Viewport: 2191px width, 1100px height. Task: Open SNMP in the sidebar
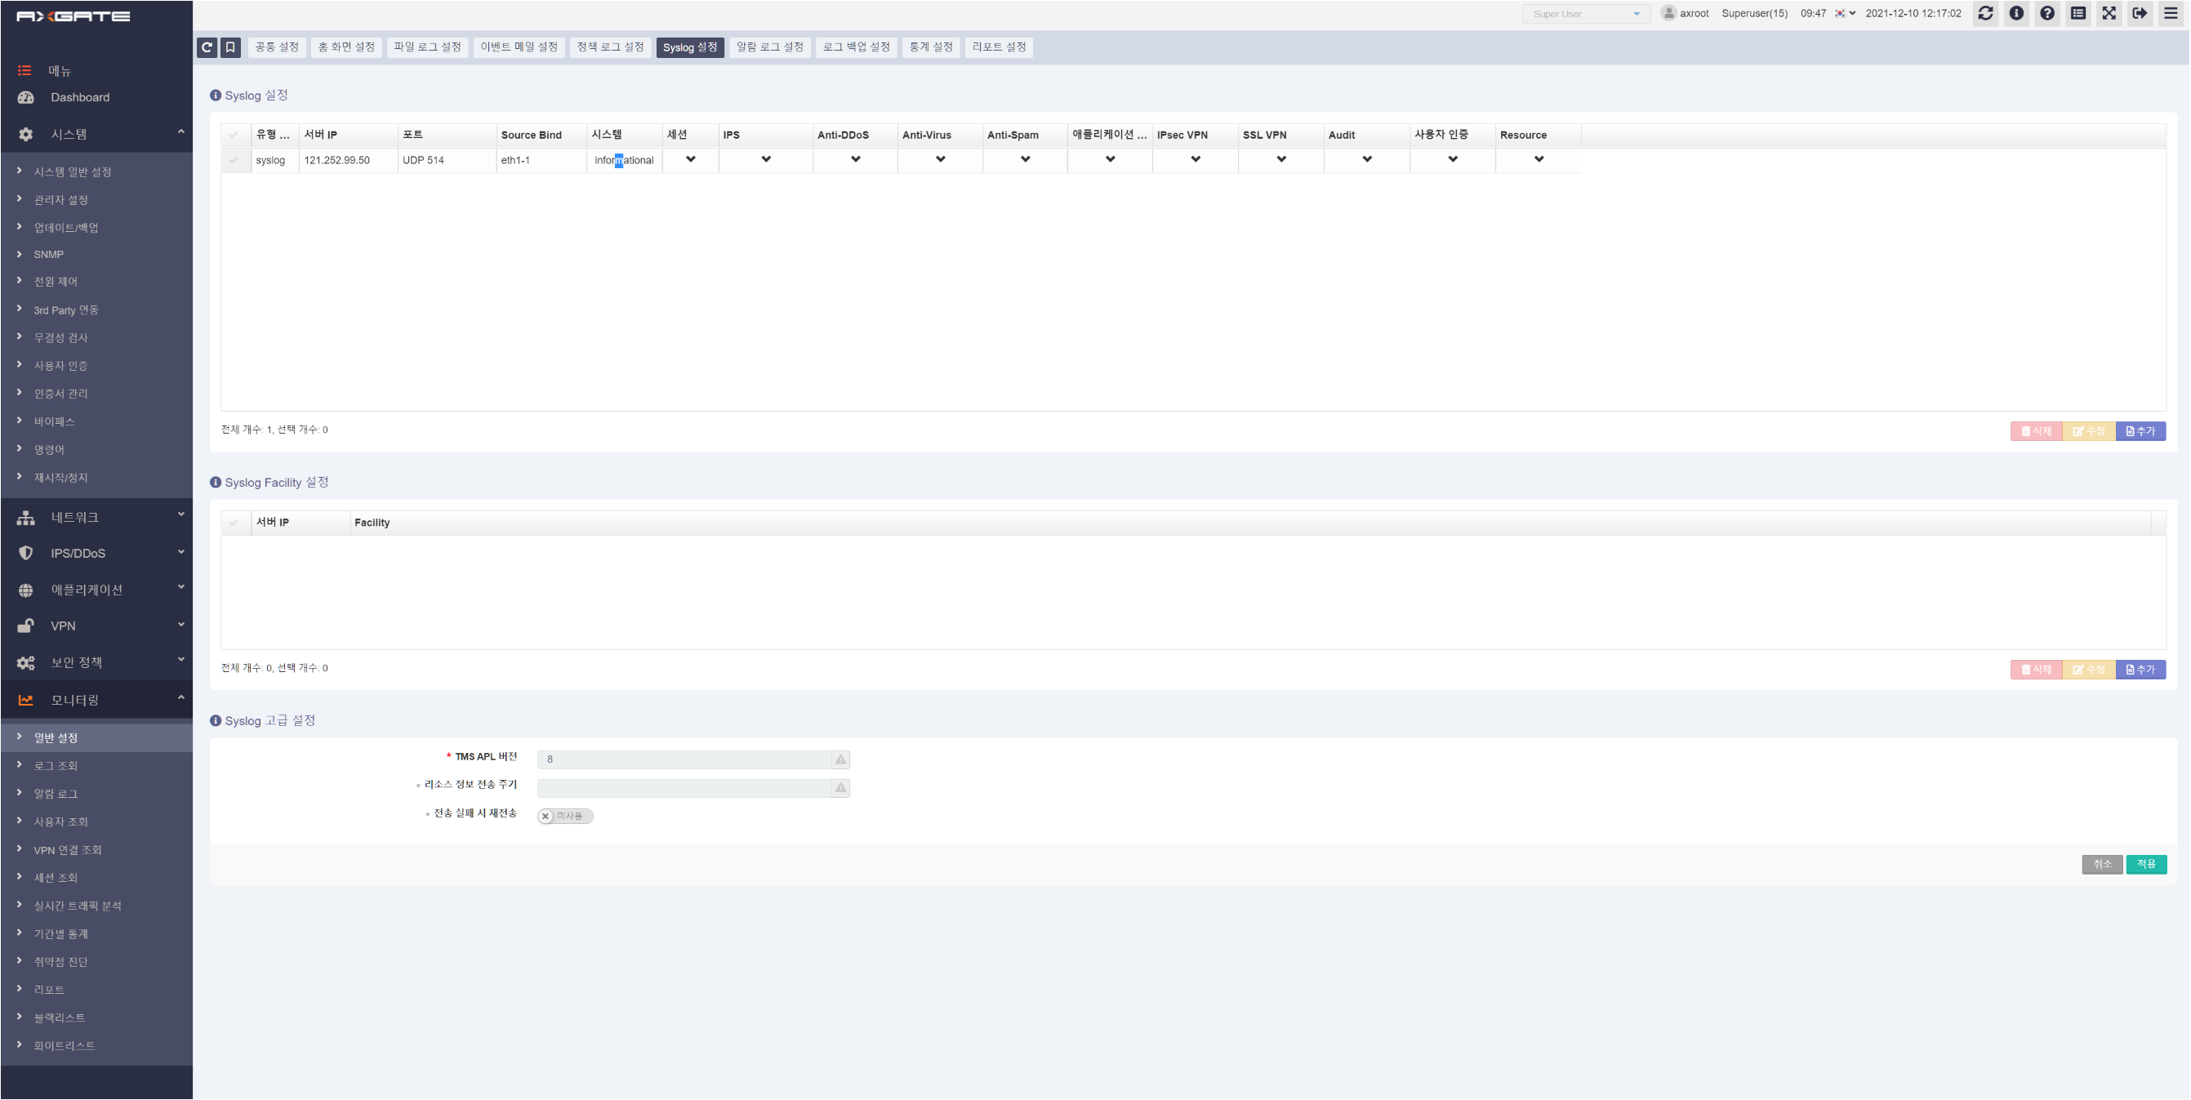pyautogui.click(x=48, y=254)
